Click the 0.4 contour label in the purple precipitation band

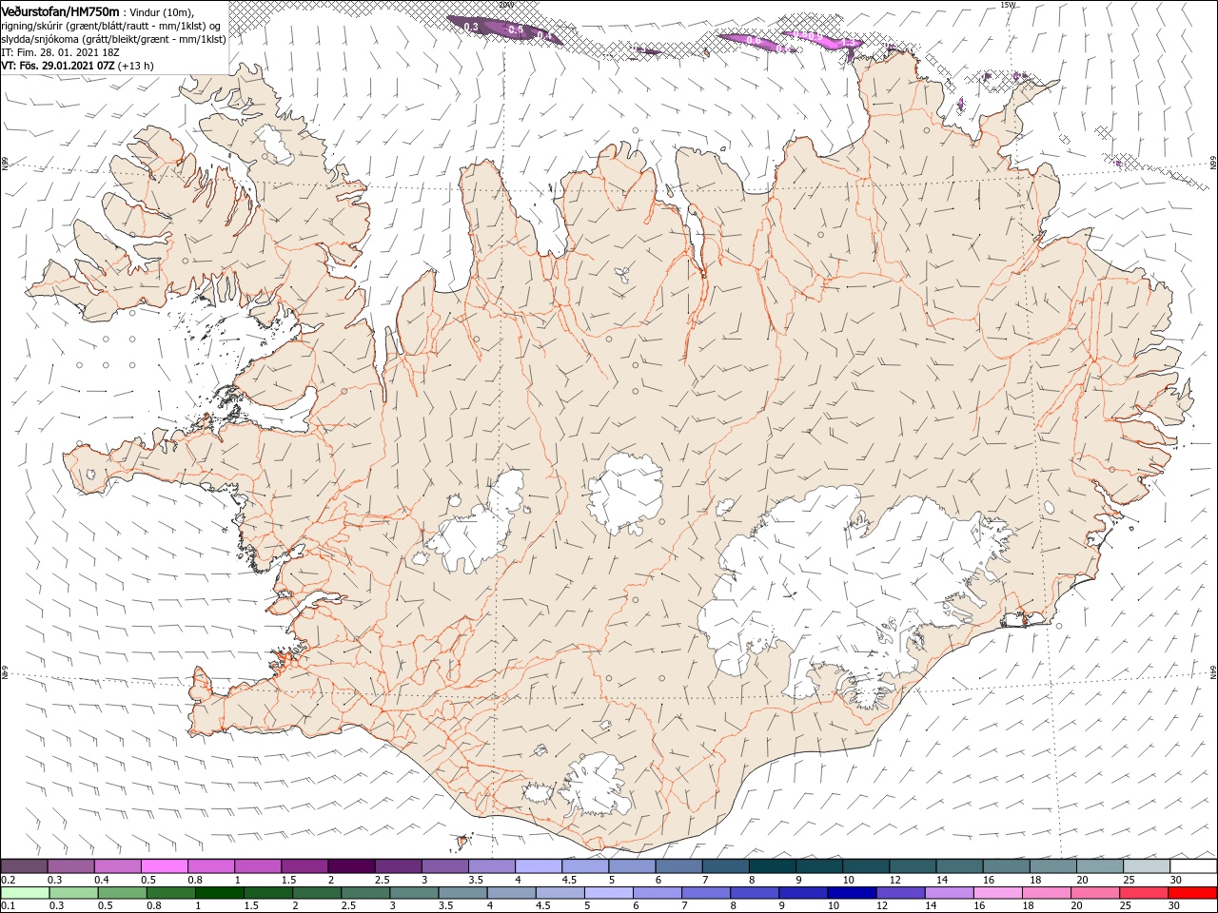[543, 35]
